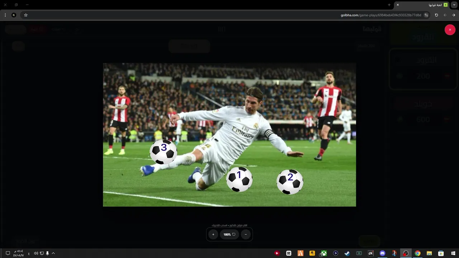Open the notification center

[8, 253]
